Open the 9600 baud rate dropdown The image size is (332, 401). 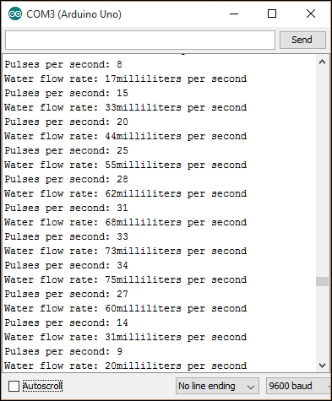pyautogui.click(x=298, y=386)
